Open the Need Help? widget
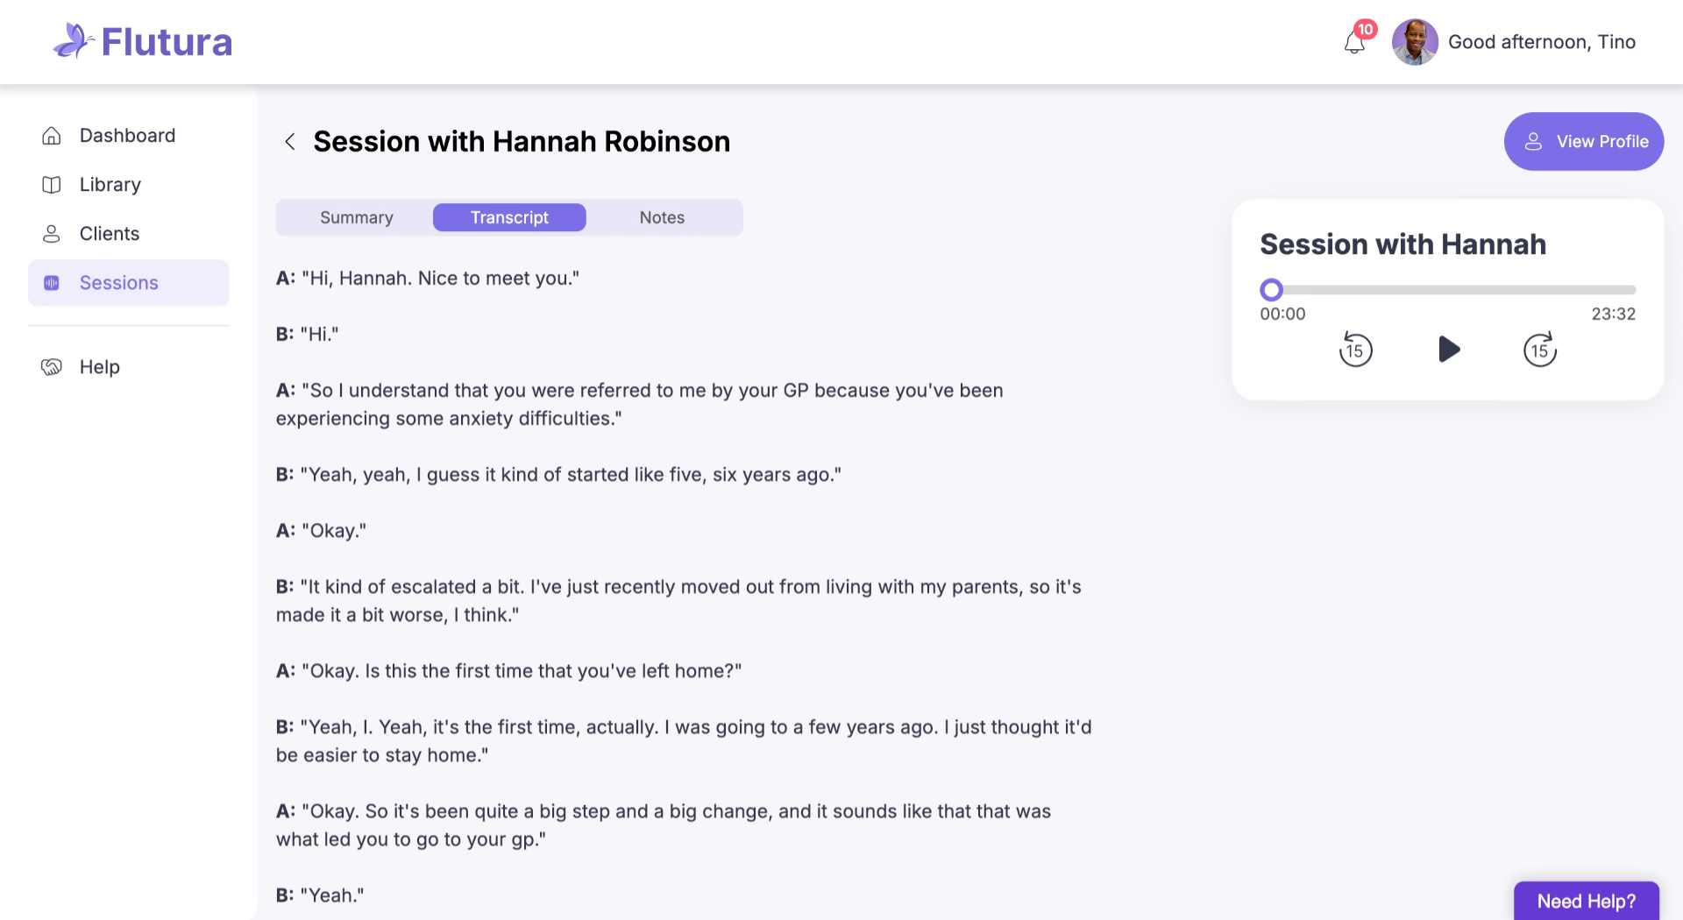Screen dimensions: 1683x920 click(1586, 901)
